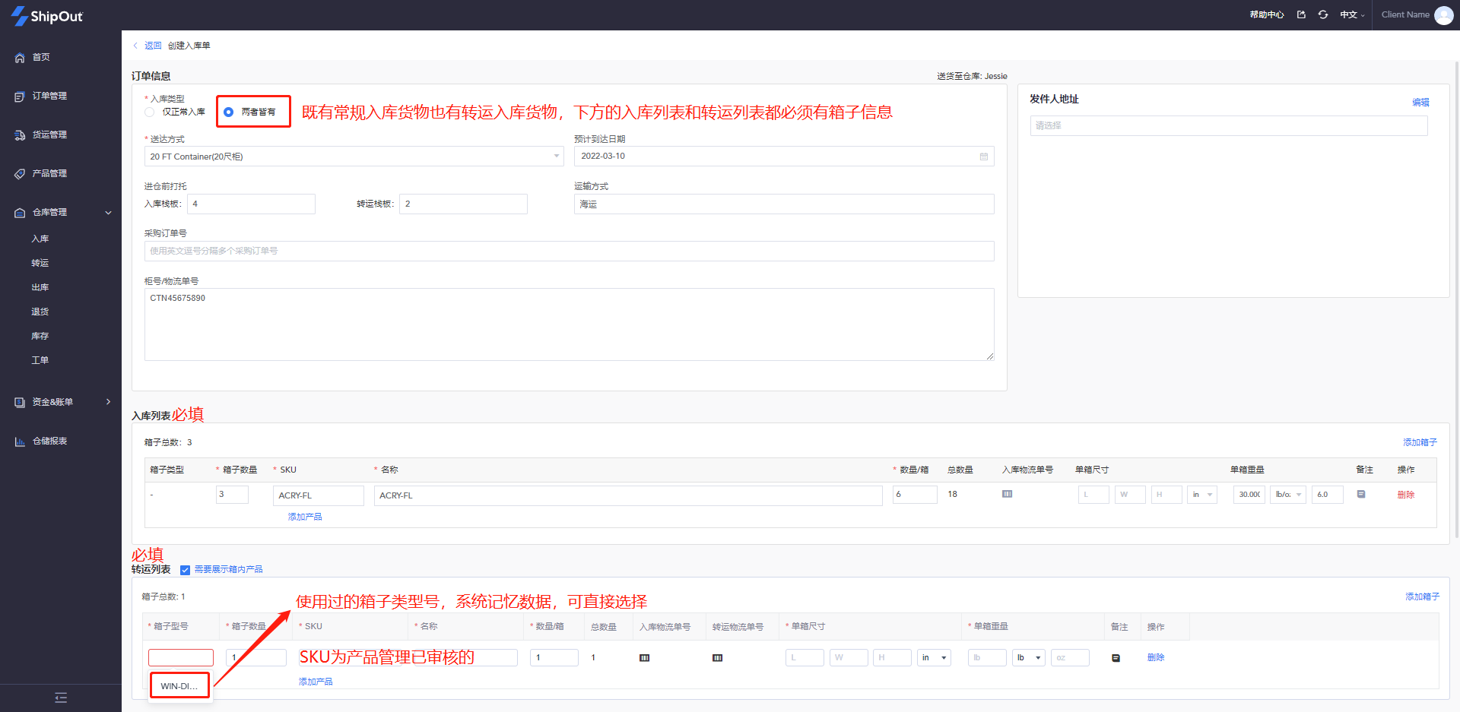This screenshot has width=1460, height=712.
Task: Click the 货运管理 truck icon
Action: [20, 135]
